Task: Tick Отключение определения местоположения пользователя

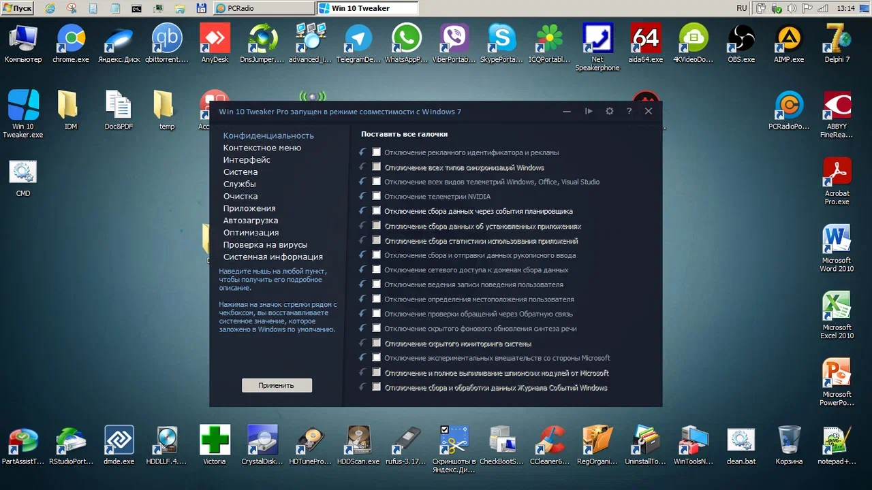Action: 376,299
